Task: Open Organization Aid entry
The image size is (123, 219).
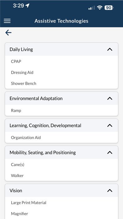Action: tap(61, 138)
